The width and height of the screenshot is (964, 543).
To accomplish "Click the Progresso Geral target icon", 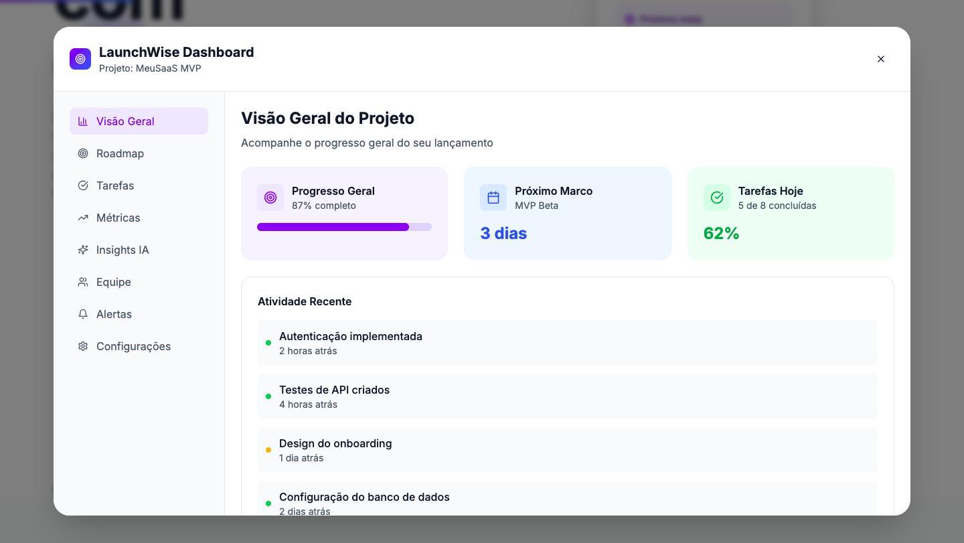I will coord(270,198).
